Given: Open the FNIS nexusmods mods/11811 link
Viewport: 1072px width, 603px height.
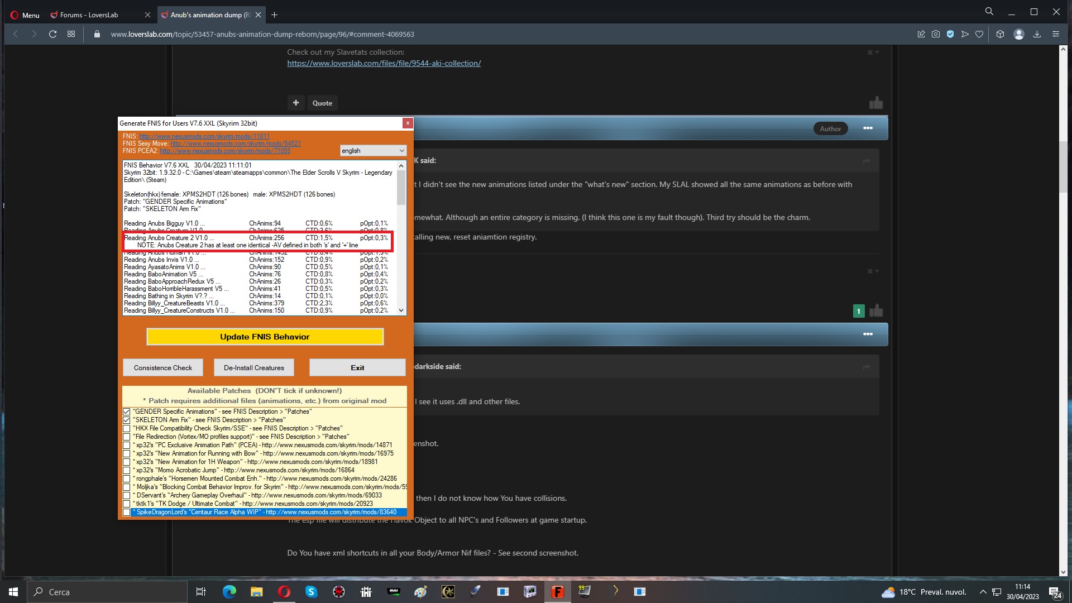Looking at the screenshot, I should click(204, 136).
